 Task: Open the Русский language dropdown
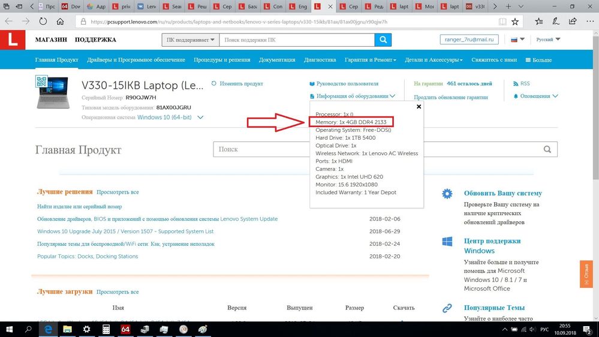tap(548, 40)
